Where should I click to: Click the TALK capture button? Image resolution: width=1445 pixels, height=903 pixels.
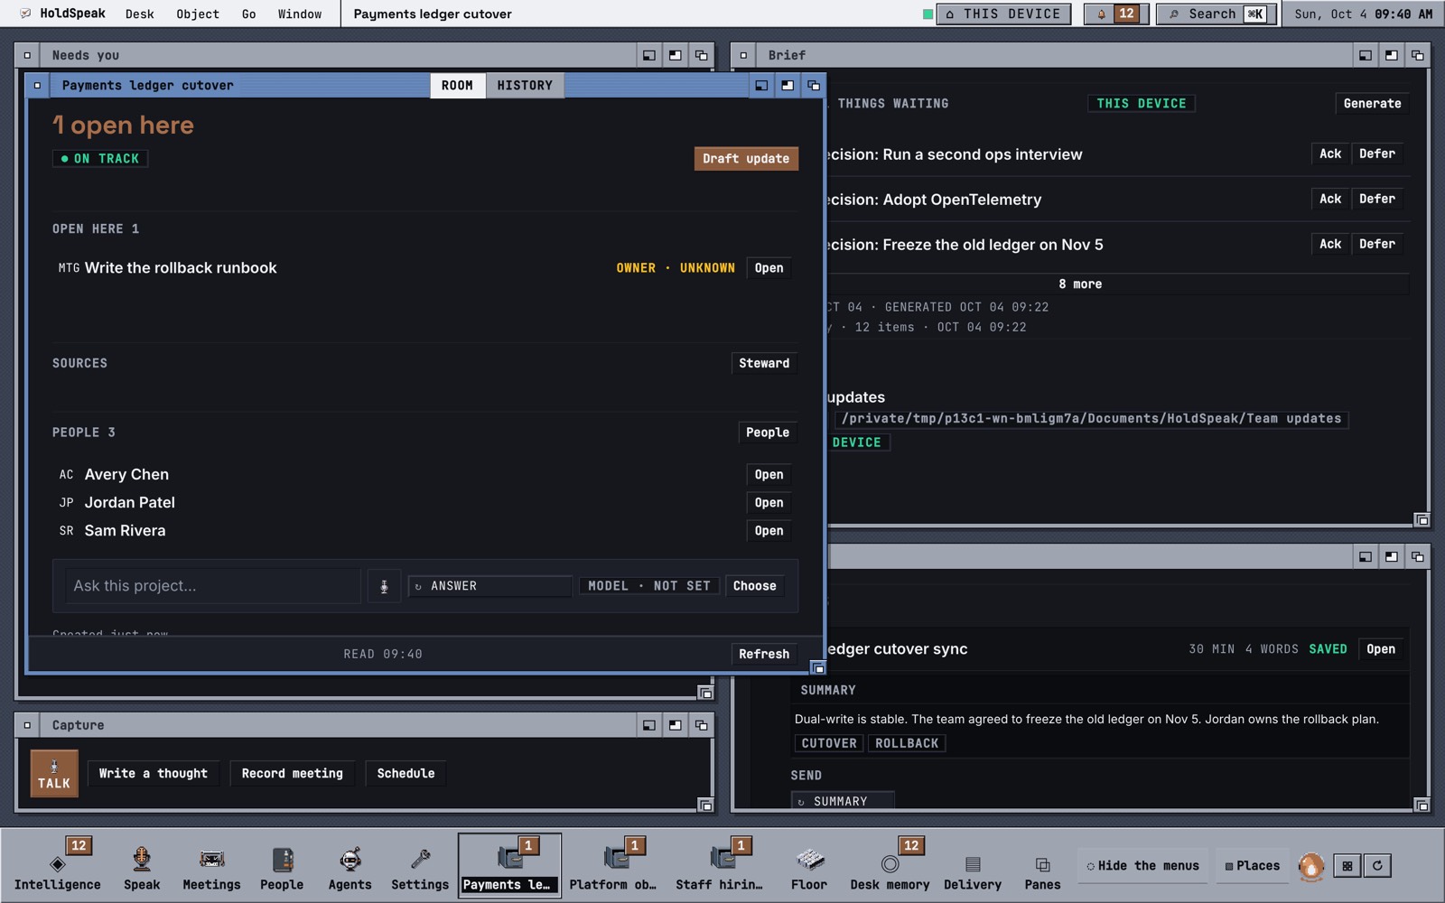[x=54, y=774]
